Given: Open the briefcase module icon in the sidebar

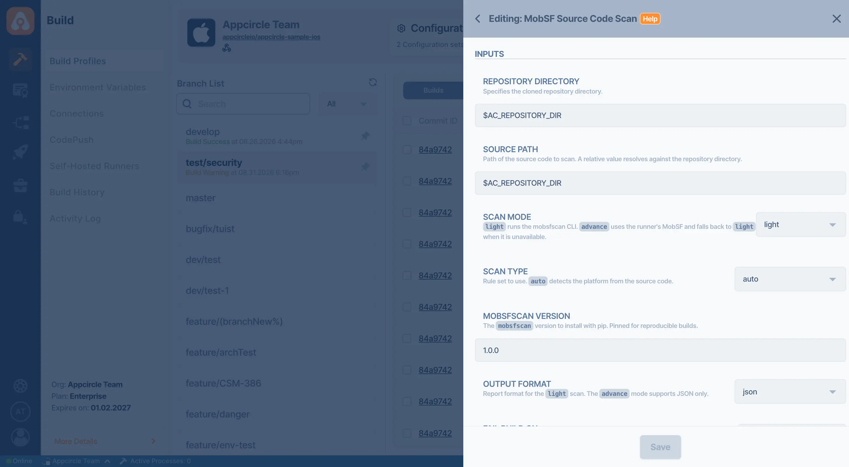Looking at the screenshot, I should pyautogui.click(x=20, y=185).
